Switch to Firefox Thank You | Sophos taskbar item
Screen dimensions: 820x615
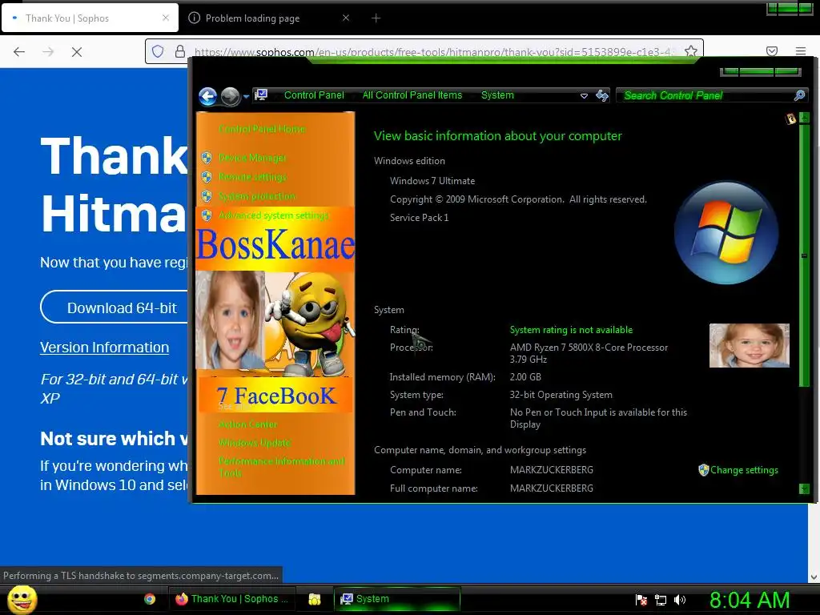[232, 599]
